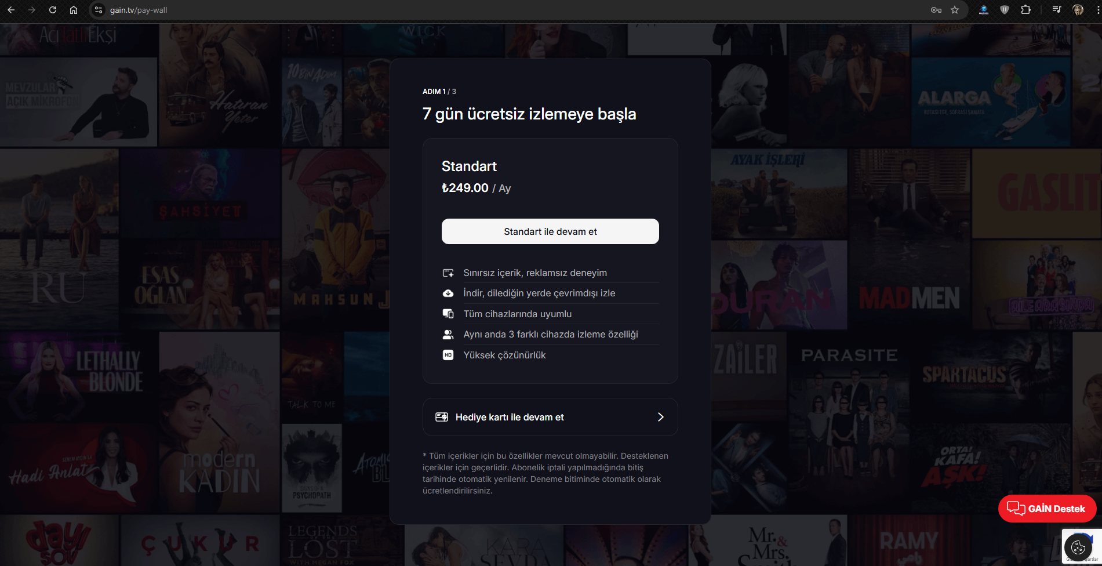
Task: Click the Sınırsız içerik feature icon
Action: coord(448,273)
